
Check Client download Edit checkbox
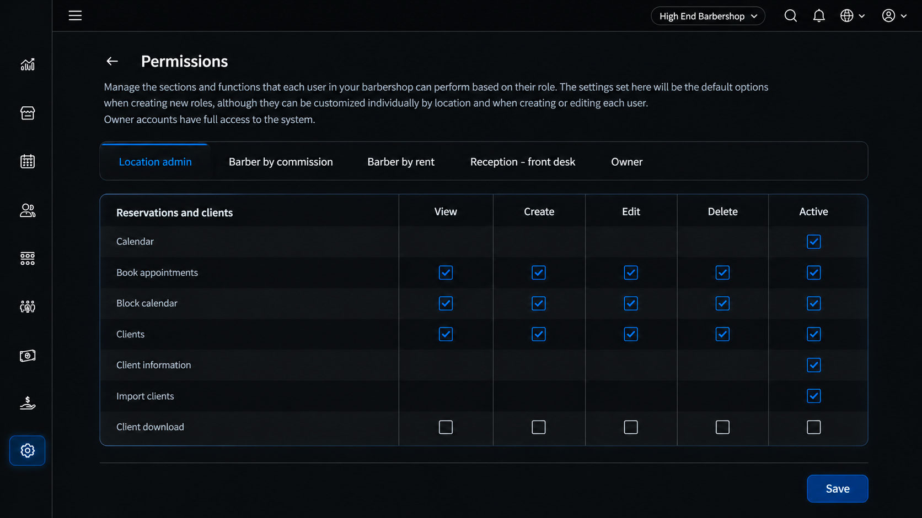click(631, 427)
